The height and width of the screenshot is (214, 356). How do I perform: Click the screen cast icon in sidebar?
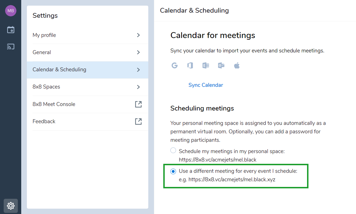[11, 47]
